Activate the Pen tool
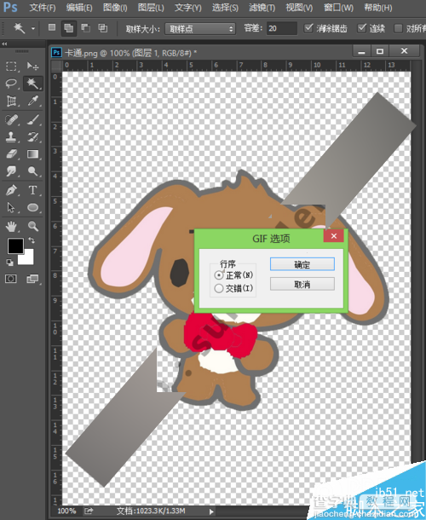The image size is (426, 520). [11, 190]
